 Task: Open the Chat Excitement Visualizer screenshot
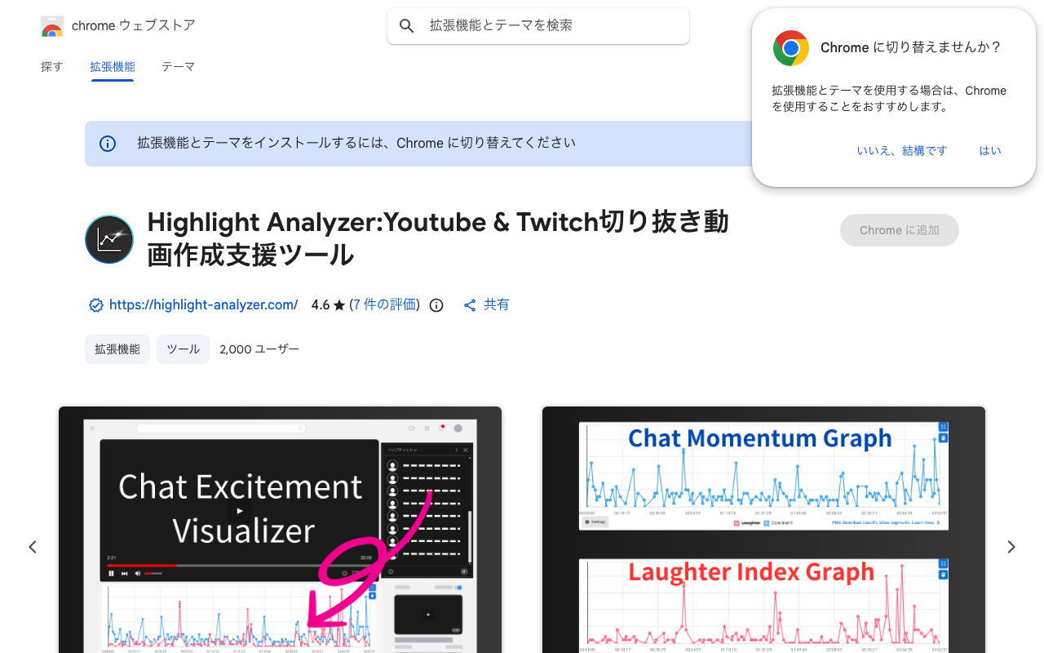pyautogui.click(x=280, y=530)
